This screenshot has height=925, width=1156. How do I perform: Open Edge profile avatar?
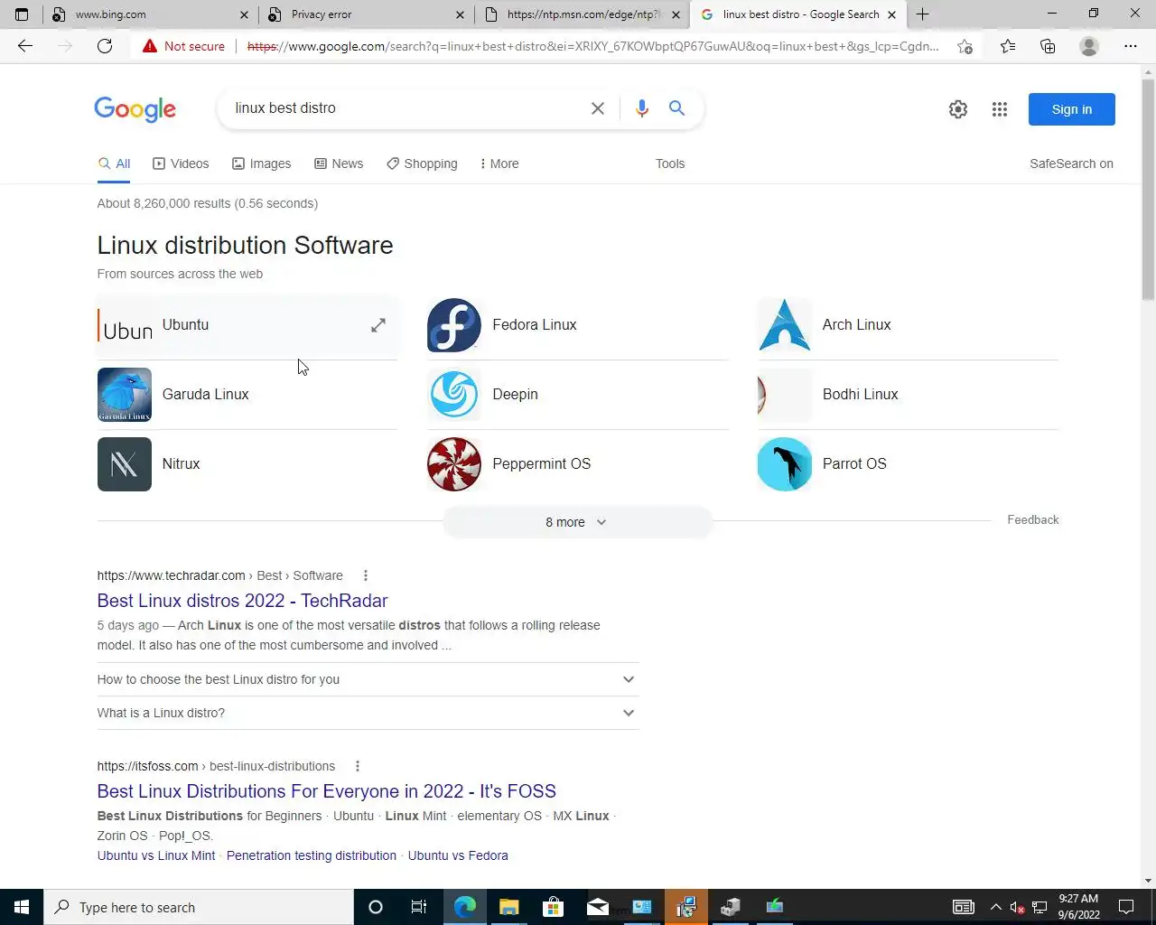[x=1089, y=46]
